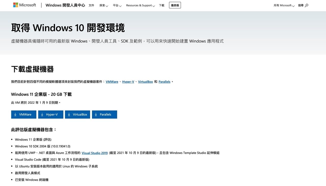Open the VirtualBox text link
This screenshot has width=326, height=186.
click(145, 82)
